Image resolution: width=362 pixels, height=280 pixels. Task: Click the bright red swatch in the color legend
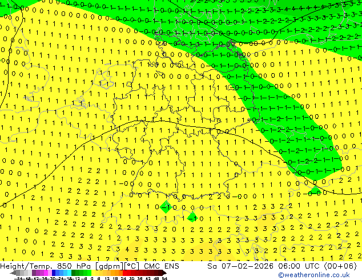[x=124, y=273]
